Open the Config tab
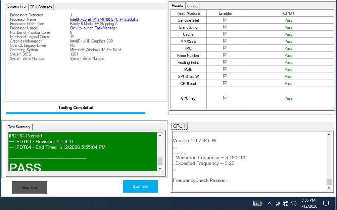This screenshot has width=337, height=210. click(192, 6)
